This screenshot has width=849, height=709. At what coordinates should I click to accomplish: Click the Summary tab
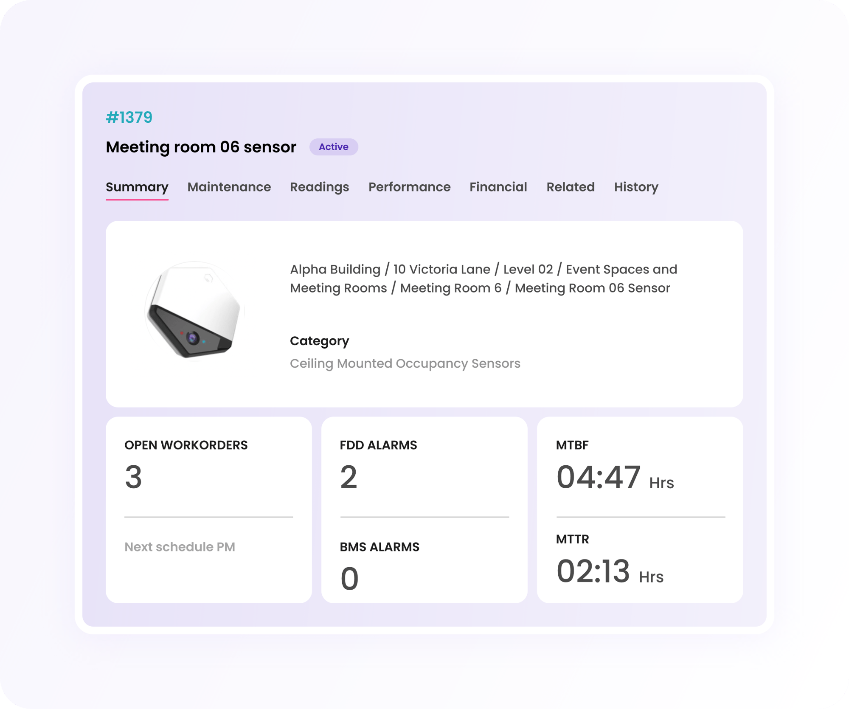(137, 187)
